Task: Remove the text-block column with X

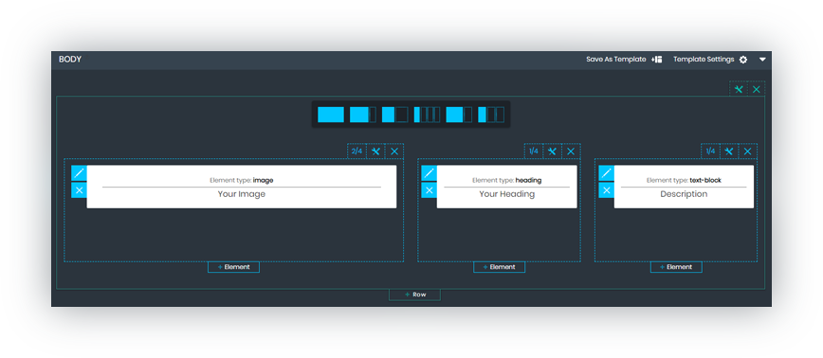Action: pos(748,151)
